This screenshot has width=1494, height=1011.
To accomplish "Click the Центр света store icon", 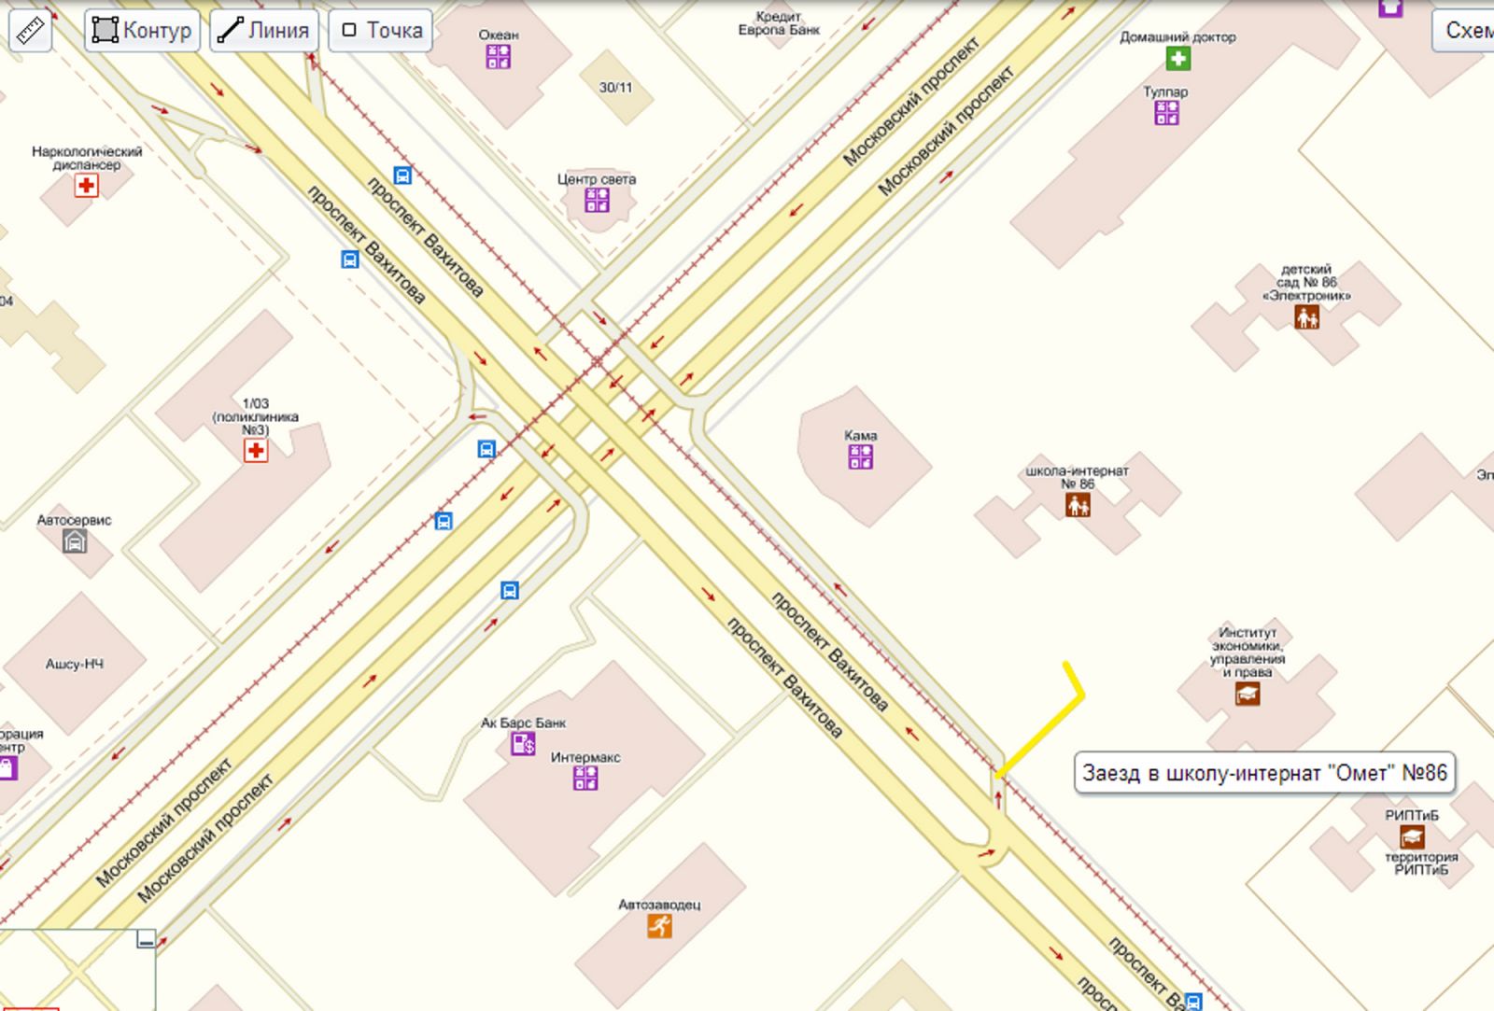I will point(597,200).
